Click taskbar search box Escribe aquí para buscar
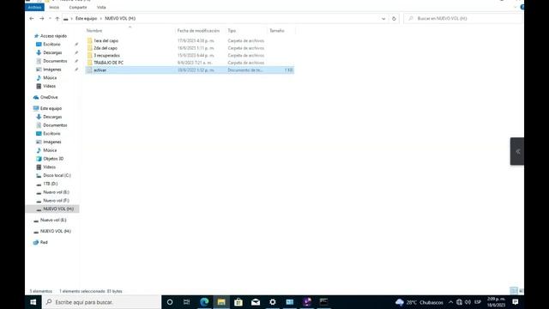The height and width of the screenshot is (309, 549). [101, 302]
